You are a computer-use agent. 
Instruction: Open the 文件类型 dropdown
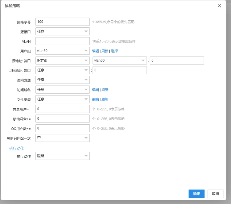coord(63,99)
